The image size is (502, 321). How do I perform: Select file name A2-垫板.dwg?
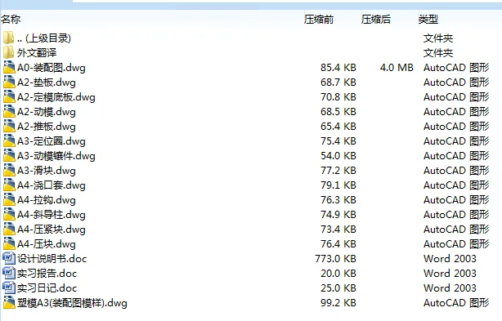point(47,82)
